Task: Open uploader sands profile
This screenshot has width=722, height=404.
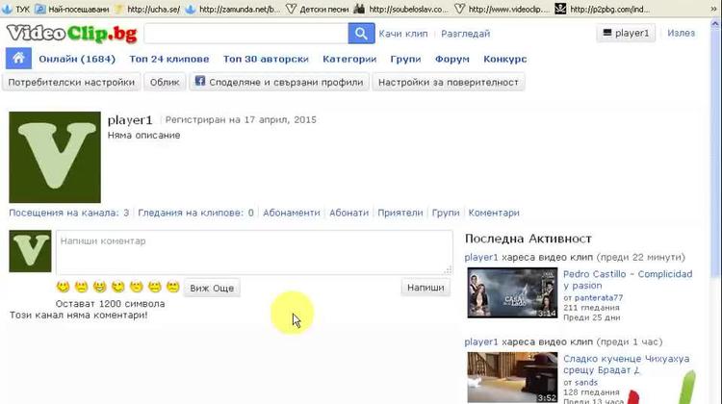Action: 586,383
